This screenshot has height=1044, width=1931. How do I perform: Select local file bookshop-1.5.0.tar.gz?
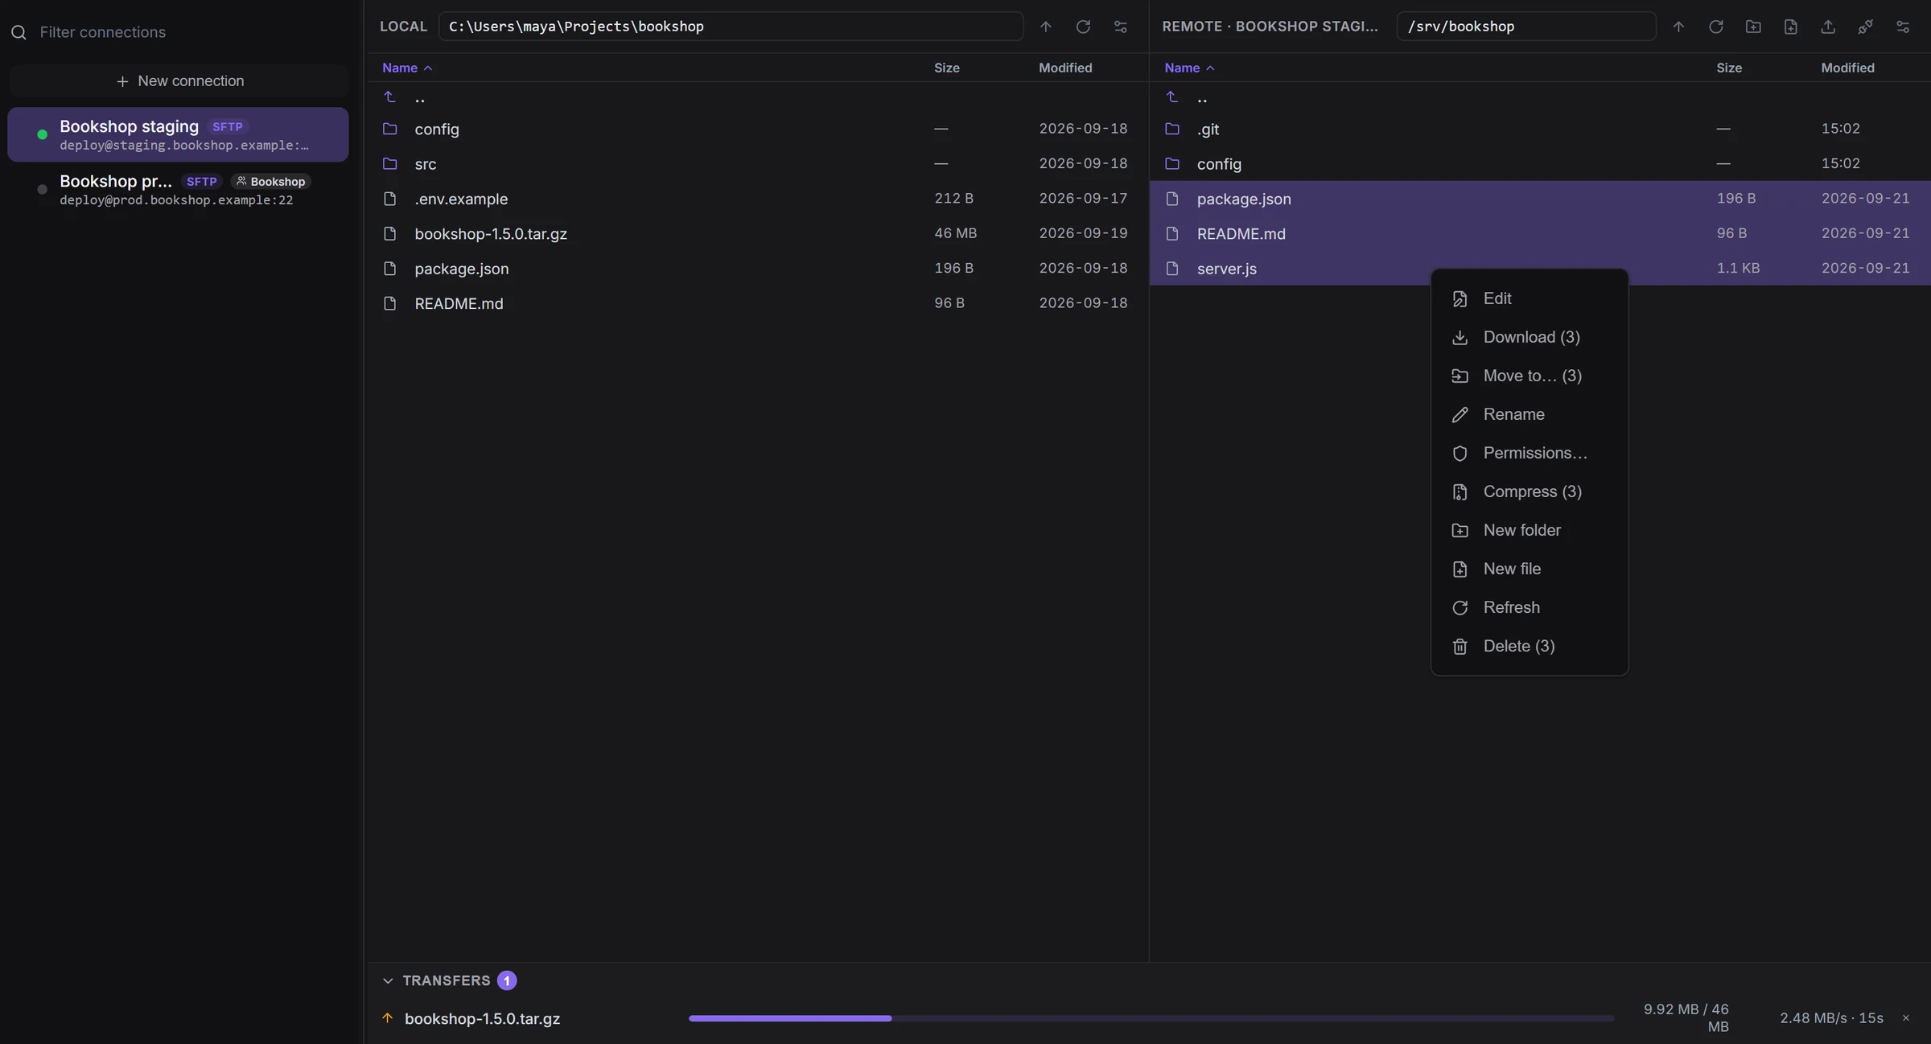757,233
